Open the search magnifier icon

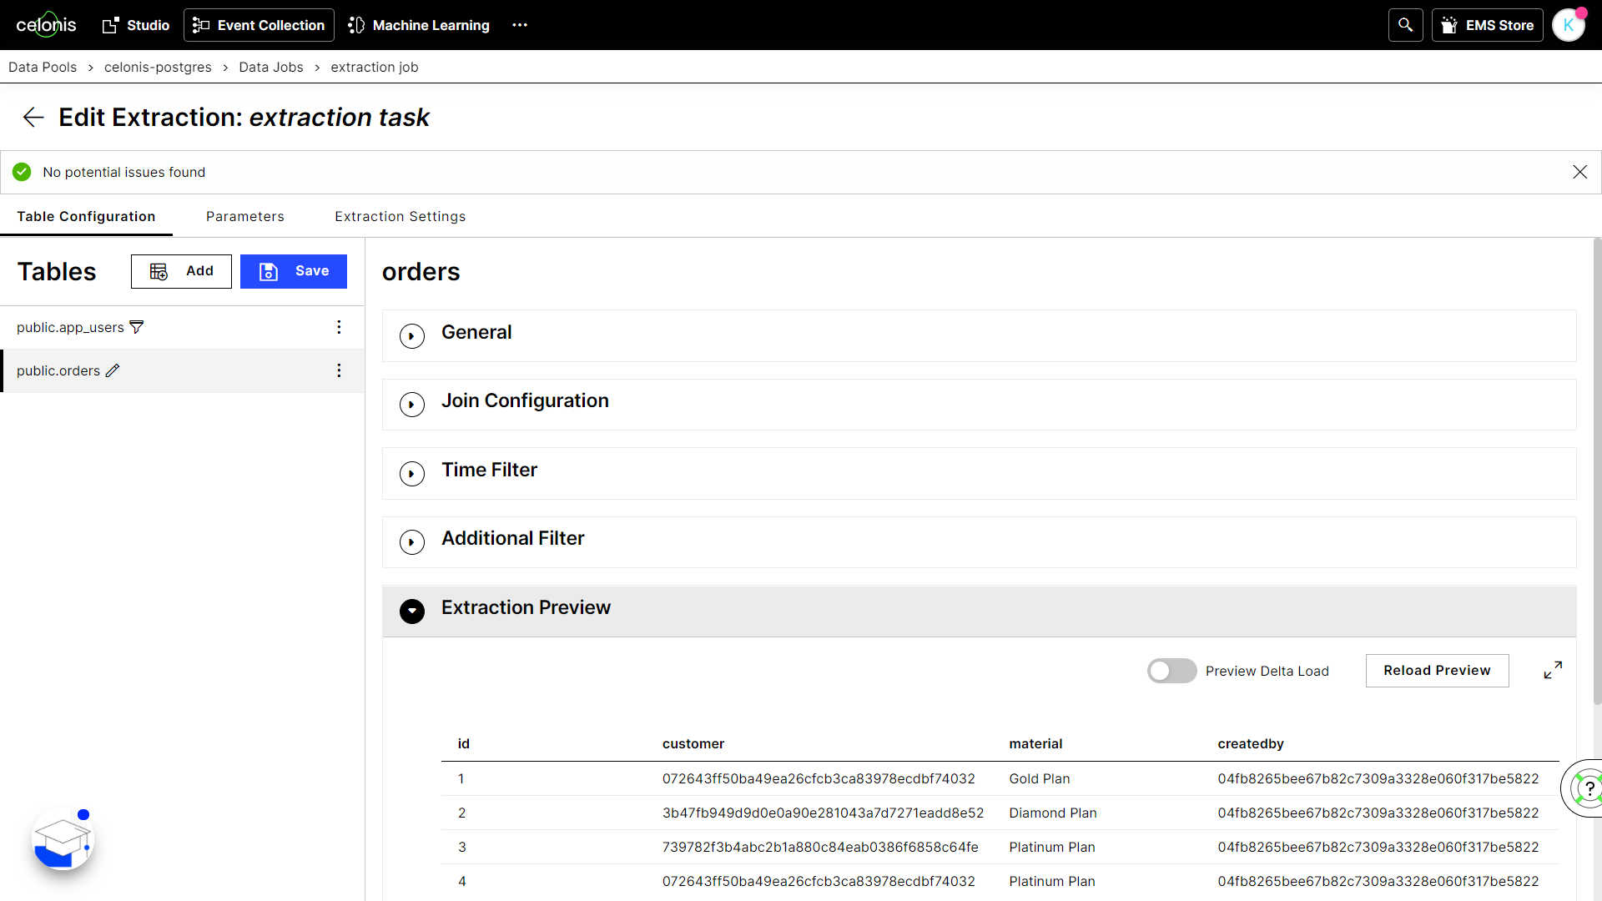[x=1405, y=25]
